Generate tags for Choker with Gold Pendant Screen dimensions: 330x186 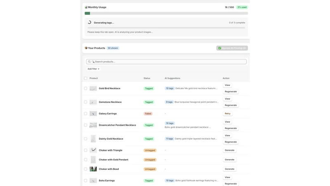coord(229,160)
